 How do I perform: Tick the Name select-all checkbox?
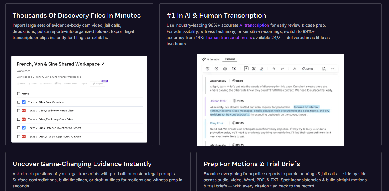click(19, 94)
